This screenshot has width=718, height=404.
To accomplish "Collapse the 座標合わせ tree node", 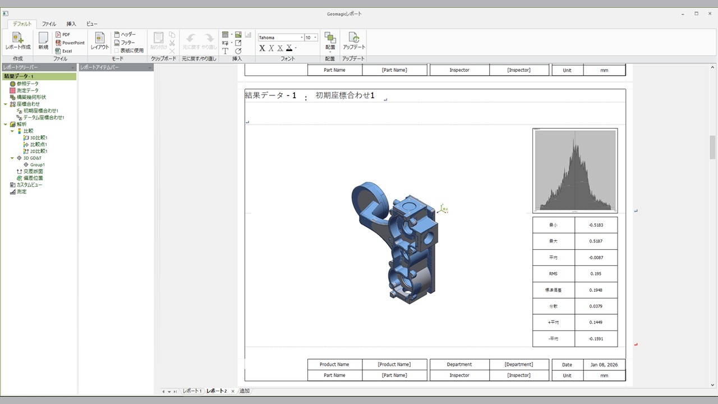I will 5,104.
